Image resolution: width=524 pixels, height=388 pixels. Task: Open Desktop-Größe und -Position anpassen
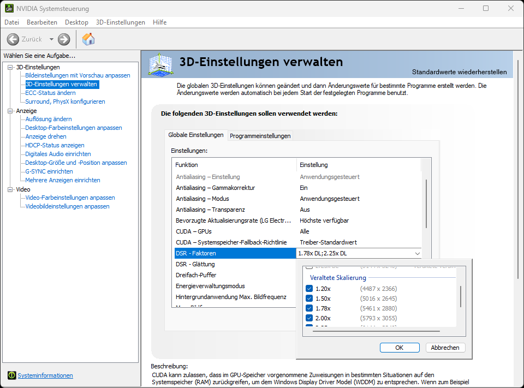76,163
